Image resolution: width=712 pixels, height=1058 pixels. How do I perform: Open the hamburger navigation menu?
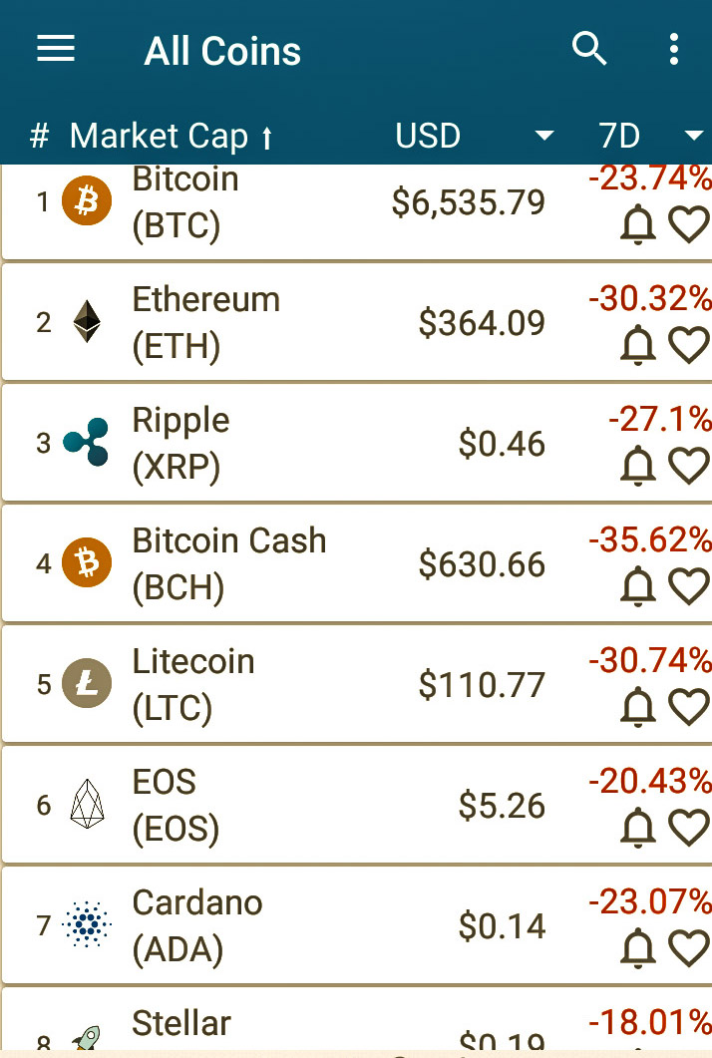(55, 49)
